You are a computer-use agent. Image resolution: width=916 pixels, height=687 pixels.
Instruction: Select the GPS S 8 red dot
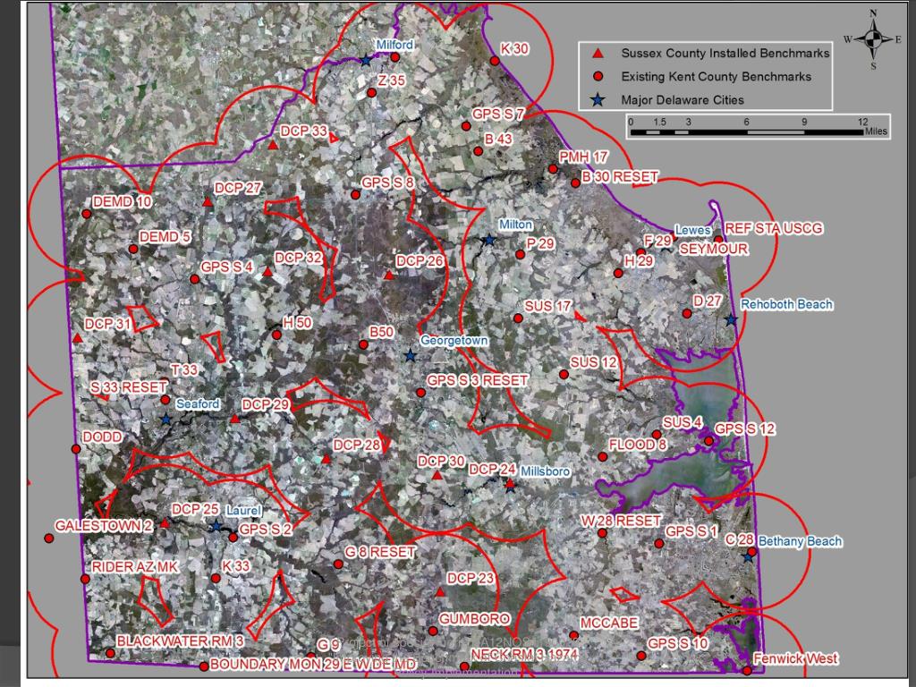(355, 194)
